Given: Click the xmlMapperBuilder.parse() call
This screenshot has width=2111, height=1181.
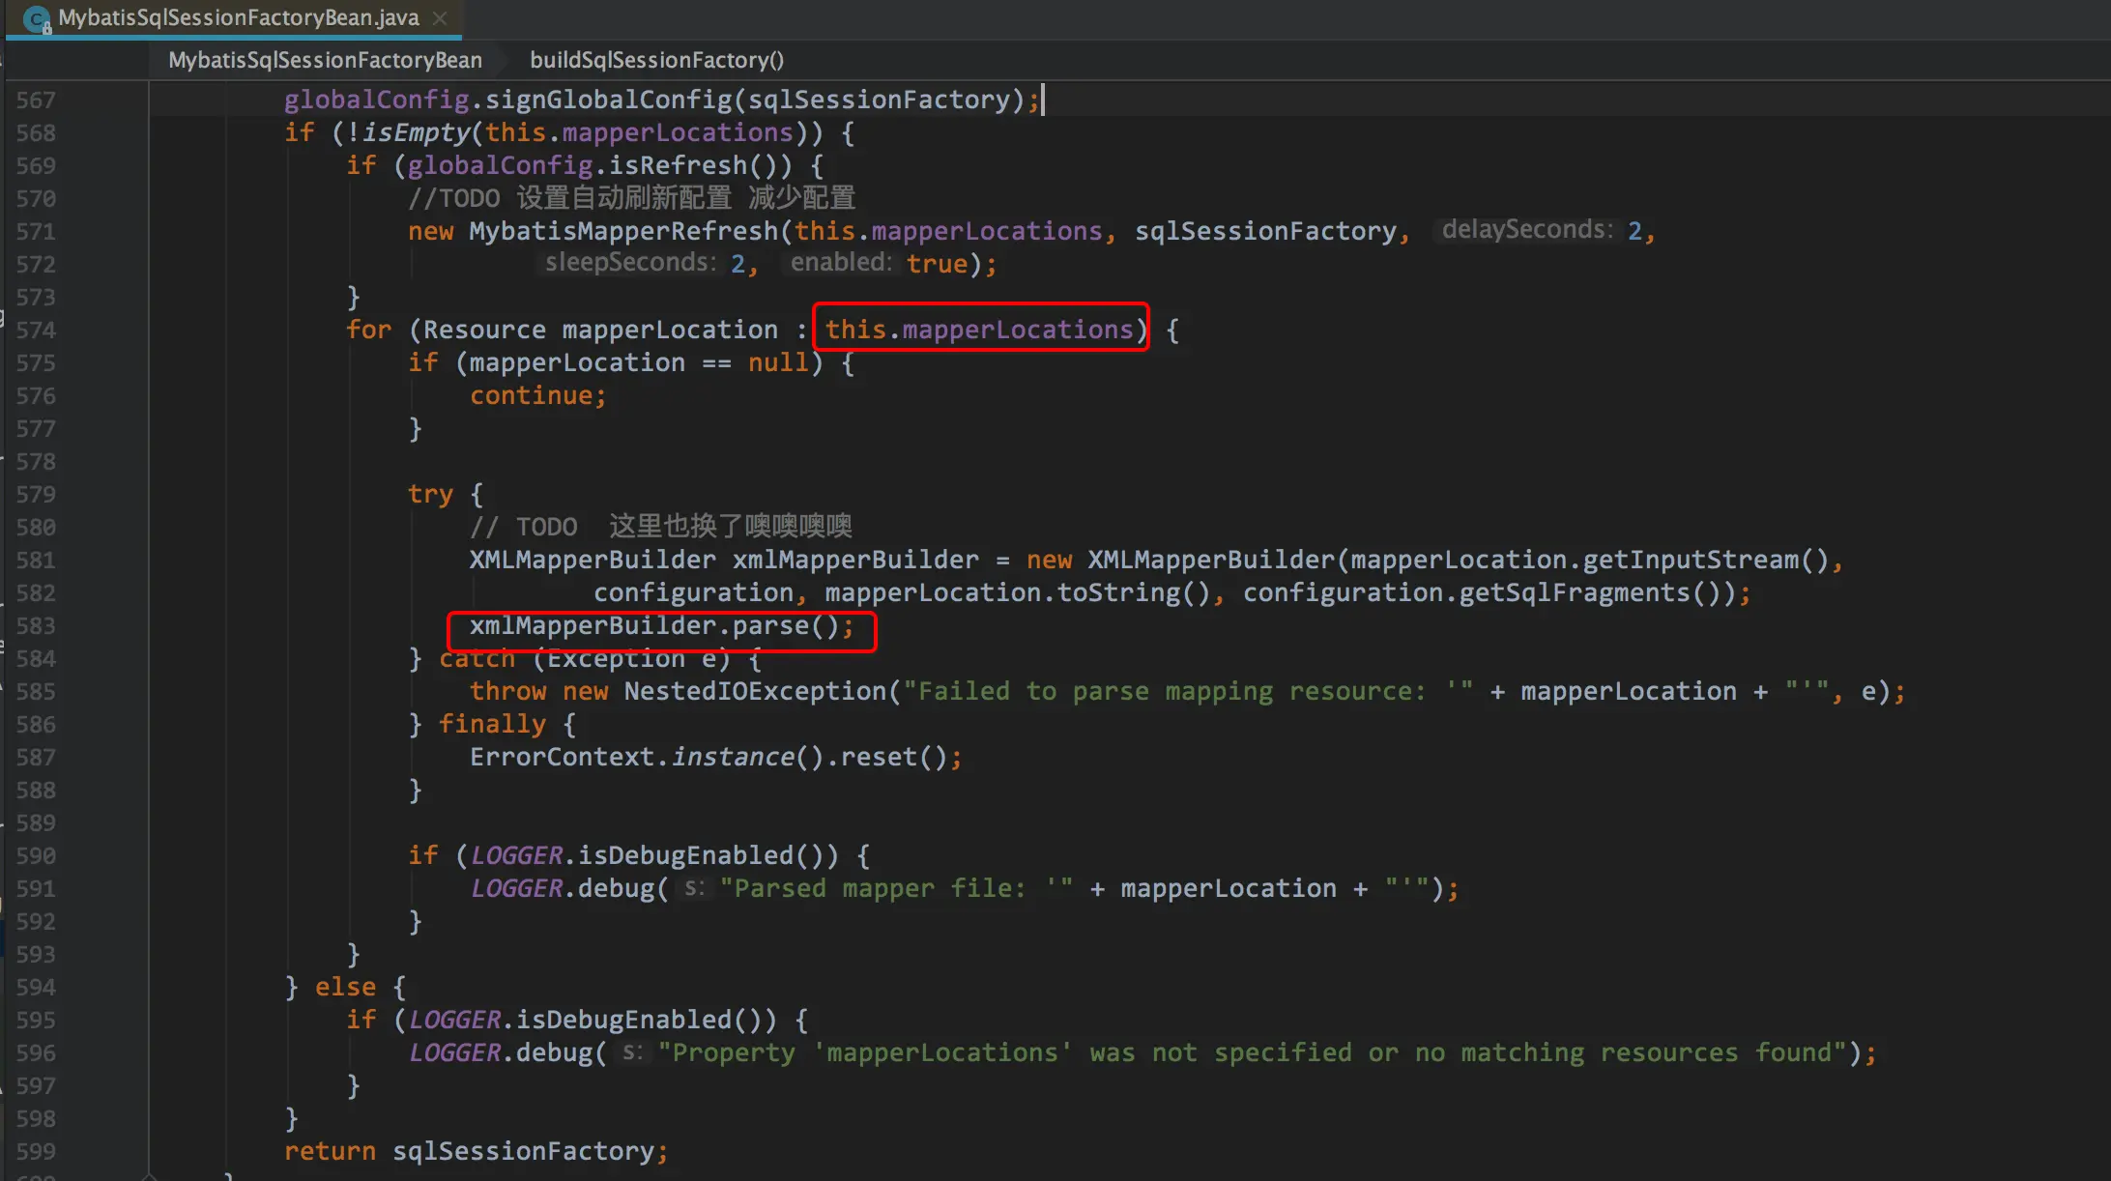Looking at the screenshot, I should (x=661, y=626).
